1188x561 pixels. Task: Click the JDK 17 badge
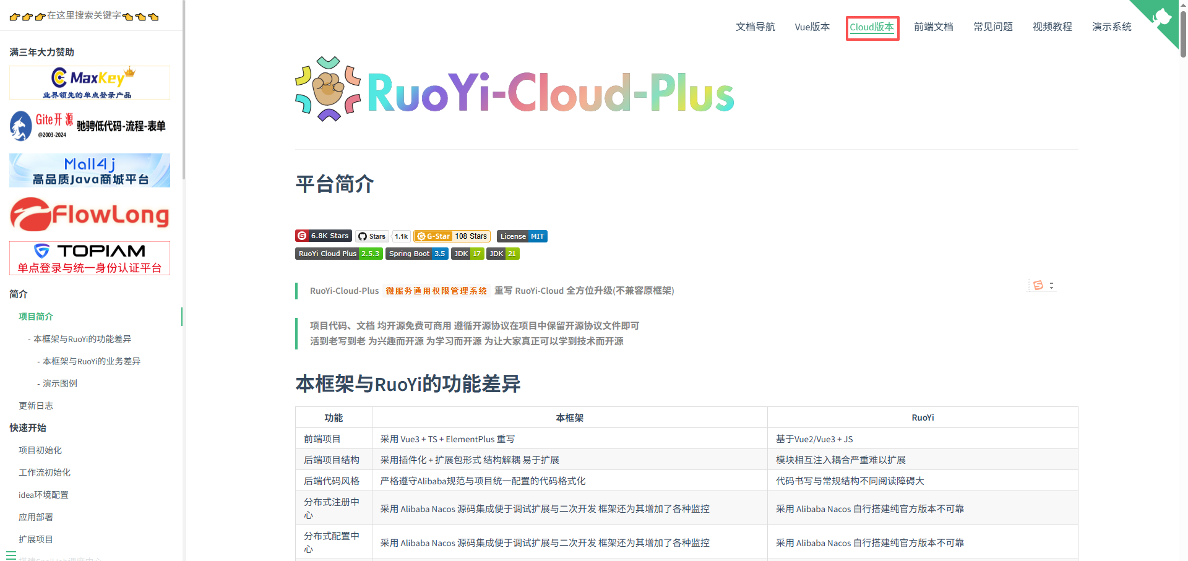tap(468, 254)
